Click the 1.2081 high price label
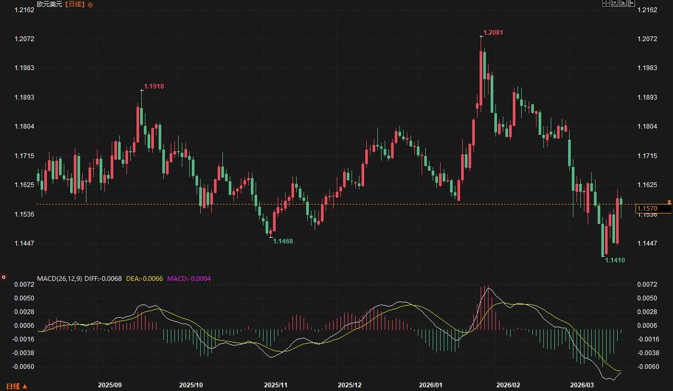The height and width of the screenshot is (391, 673). click(x=493, y=33)
